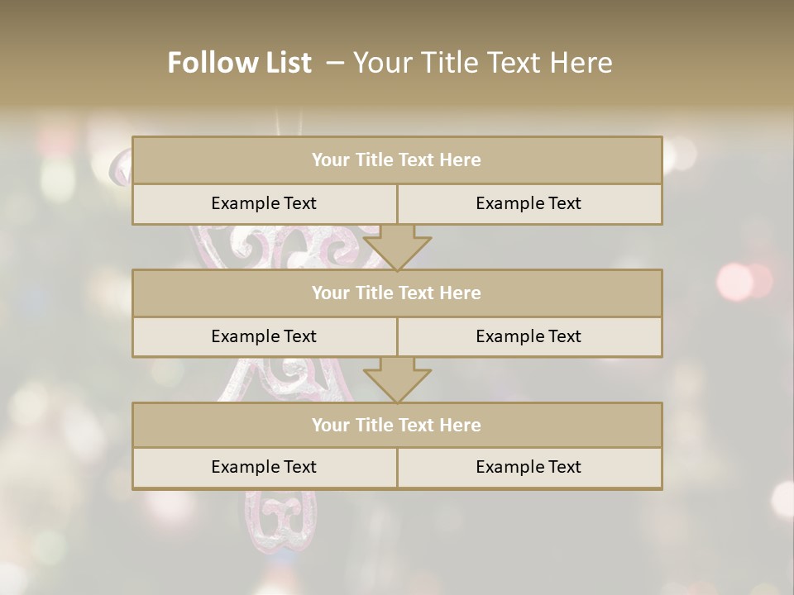Click right Example Text cell in top block

tap(529, 203)
